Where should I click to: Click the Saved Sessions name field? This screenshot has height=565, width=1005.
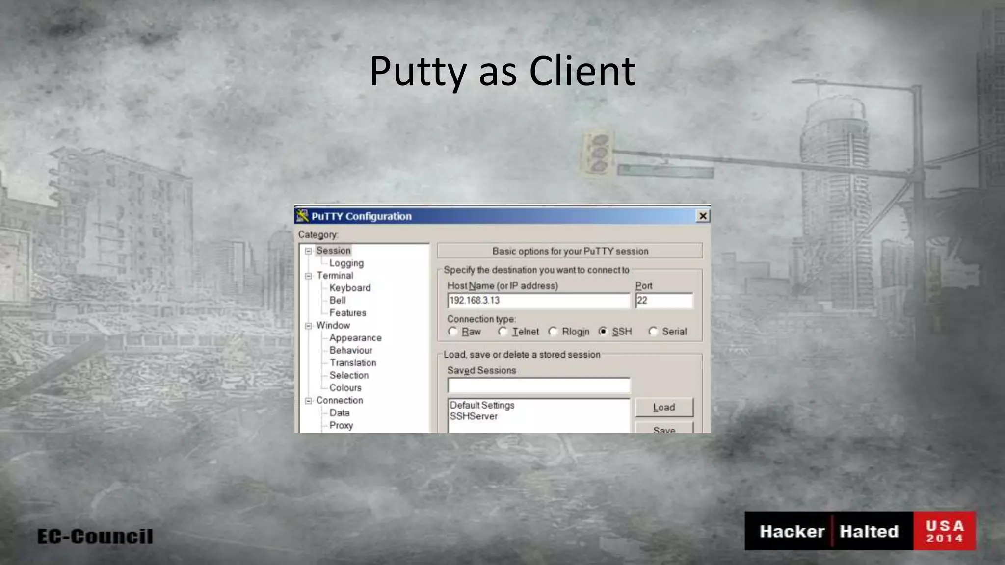(538, 385)
